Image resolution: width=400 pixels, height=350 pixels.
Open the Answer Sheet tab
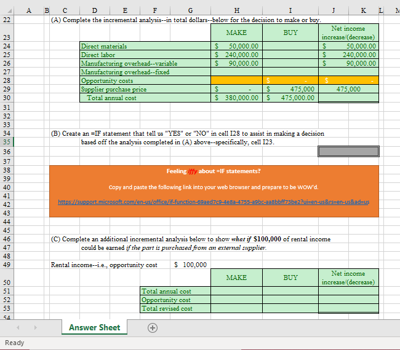pos(94,327)
